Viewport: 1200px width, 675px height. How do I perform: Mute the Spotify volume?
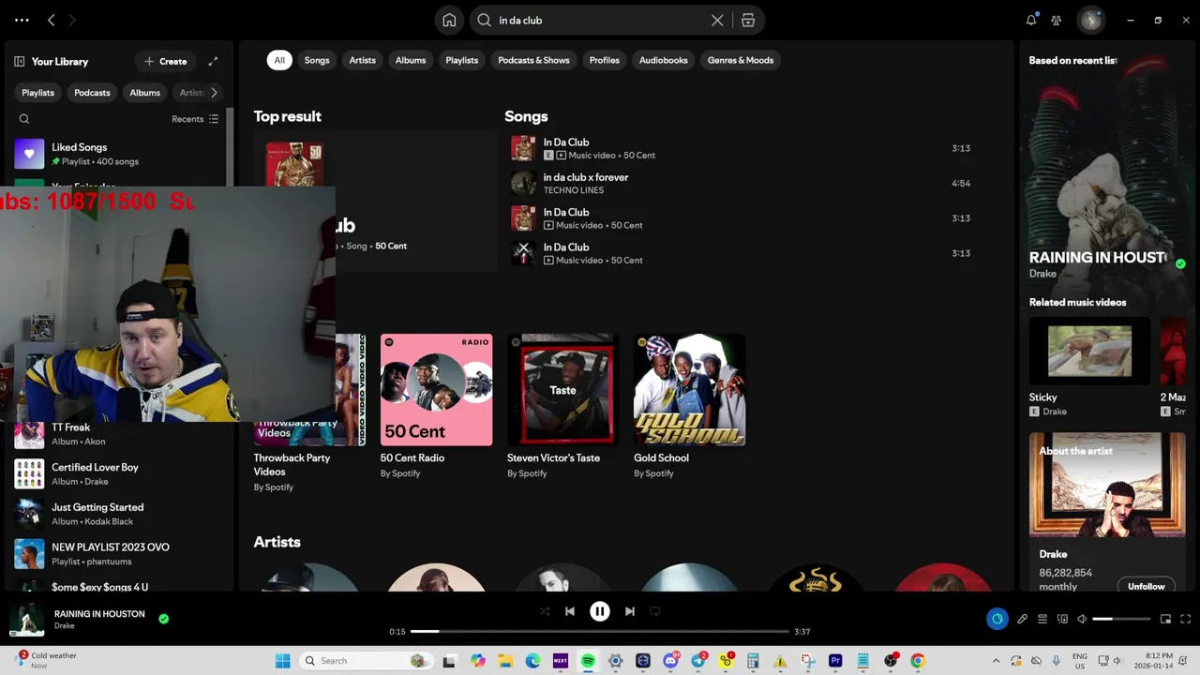coord(1082,619)
